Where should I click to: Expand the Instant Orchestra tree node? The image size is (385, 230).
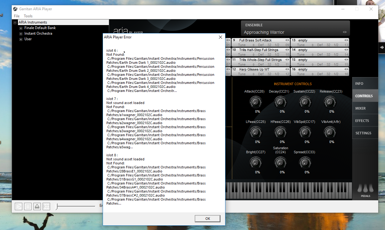click(21, 34)
